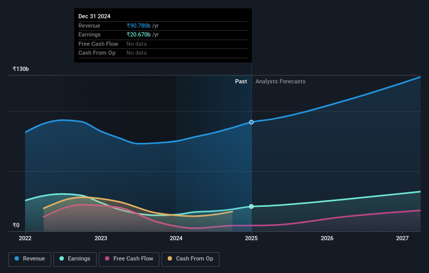Click the Dec 31 2024 tooltip date
The image size is (429, 273).
(95, 16)
